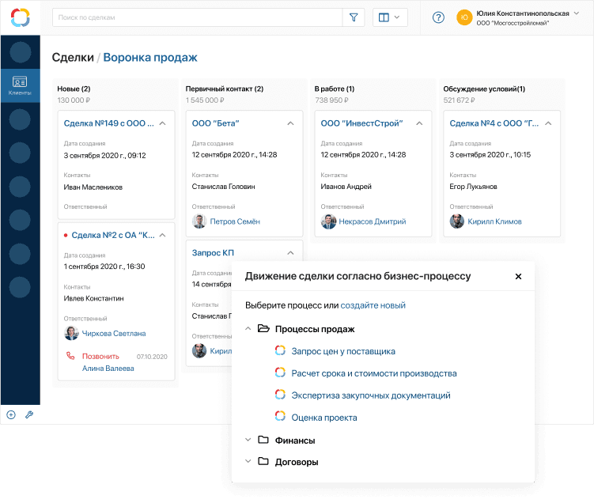Click the Поиск по сделкам search field
Image resolution: width=594 pixels, height=503 pixels.
pos(198,17)
